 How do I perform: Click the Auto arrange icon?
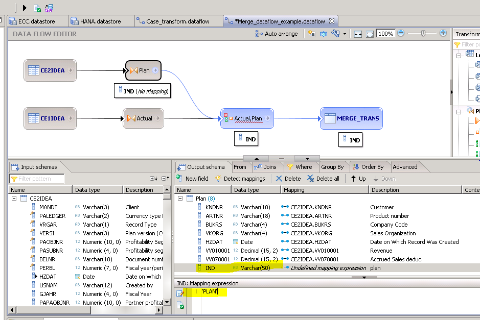[x=259, y=34]
